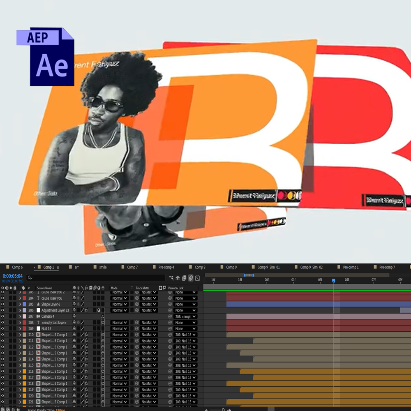Screen dimensions: 411x411
Task: Click the orange label color of layer 216
Action: [24, 372]
